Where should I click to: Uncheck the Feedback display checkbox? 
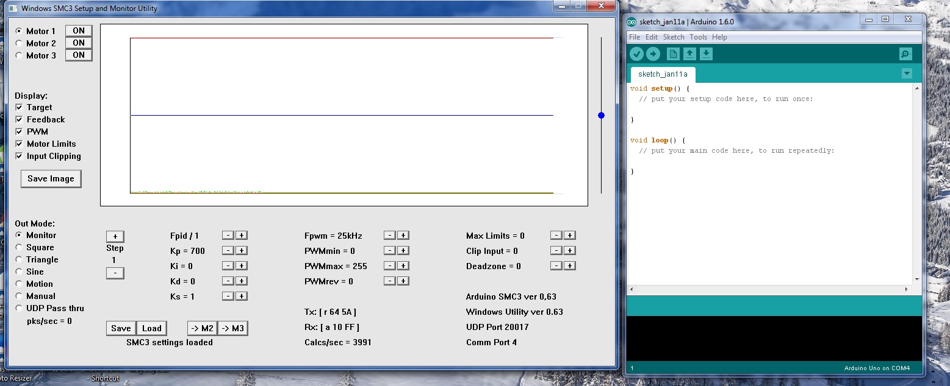[19, 120]
